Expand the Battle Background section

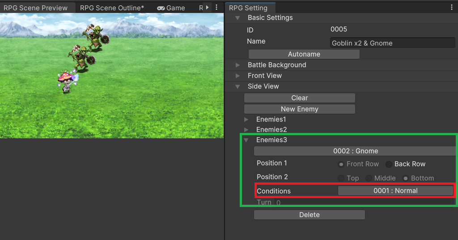tap(237, 65)
